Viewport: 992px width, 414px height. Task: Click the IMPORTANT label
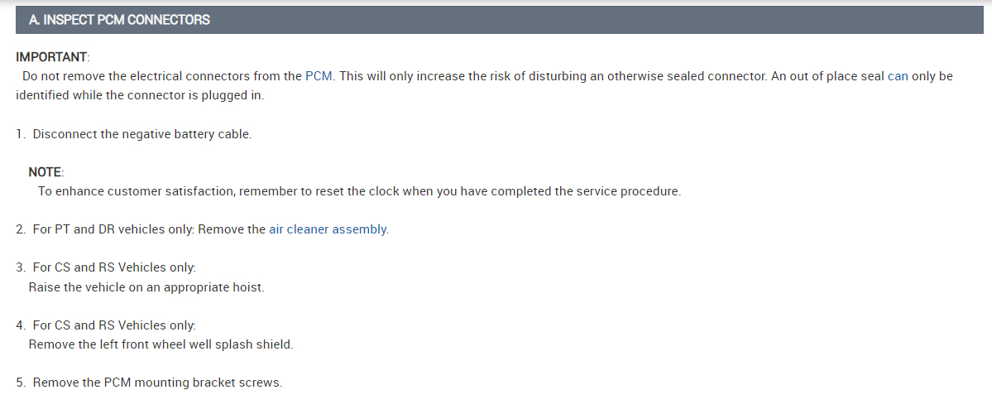click(x=52, y=57)
